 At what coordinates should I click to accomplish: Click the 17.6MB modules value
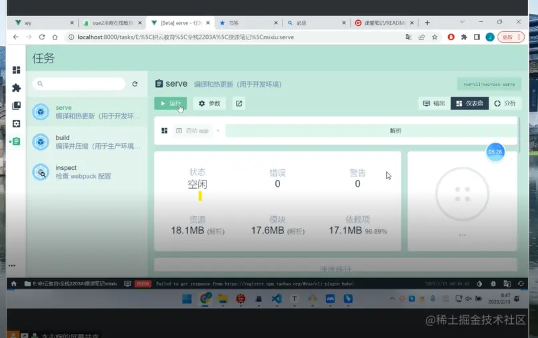(x=267, y=230)
